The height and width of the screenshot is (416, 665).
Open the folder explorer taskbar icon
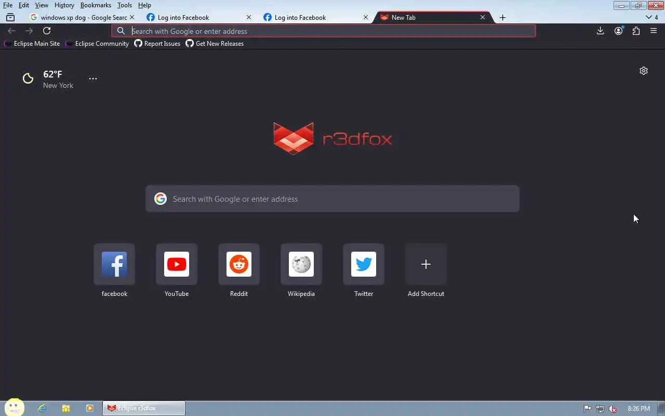(66, 408)
